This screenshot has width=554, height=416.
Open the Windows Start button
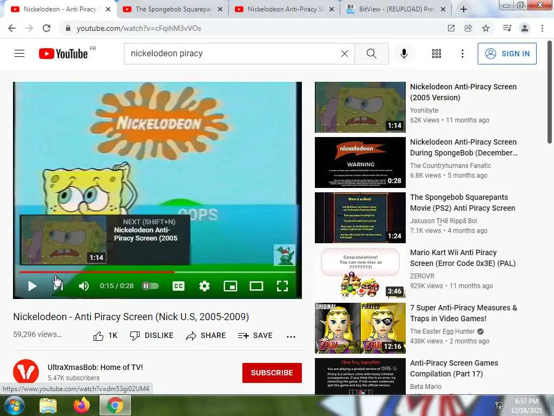14,405
